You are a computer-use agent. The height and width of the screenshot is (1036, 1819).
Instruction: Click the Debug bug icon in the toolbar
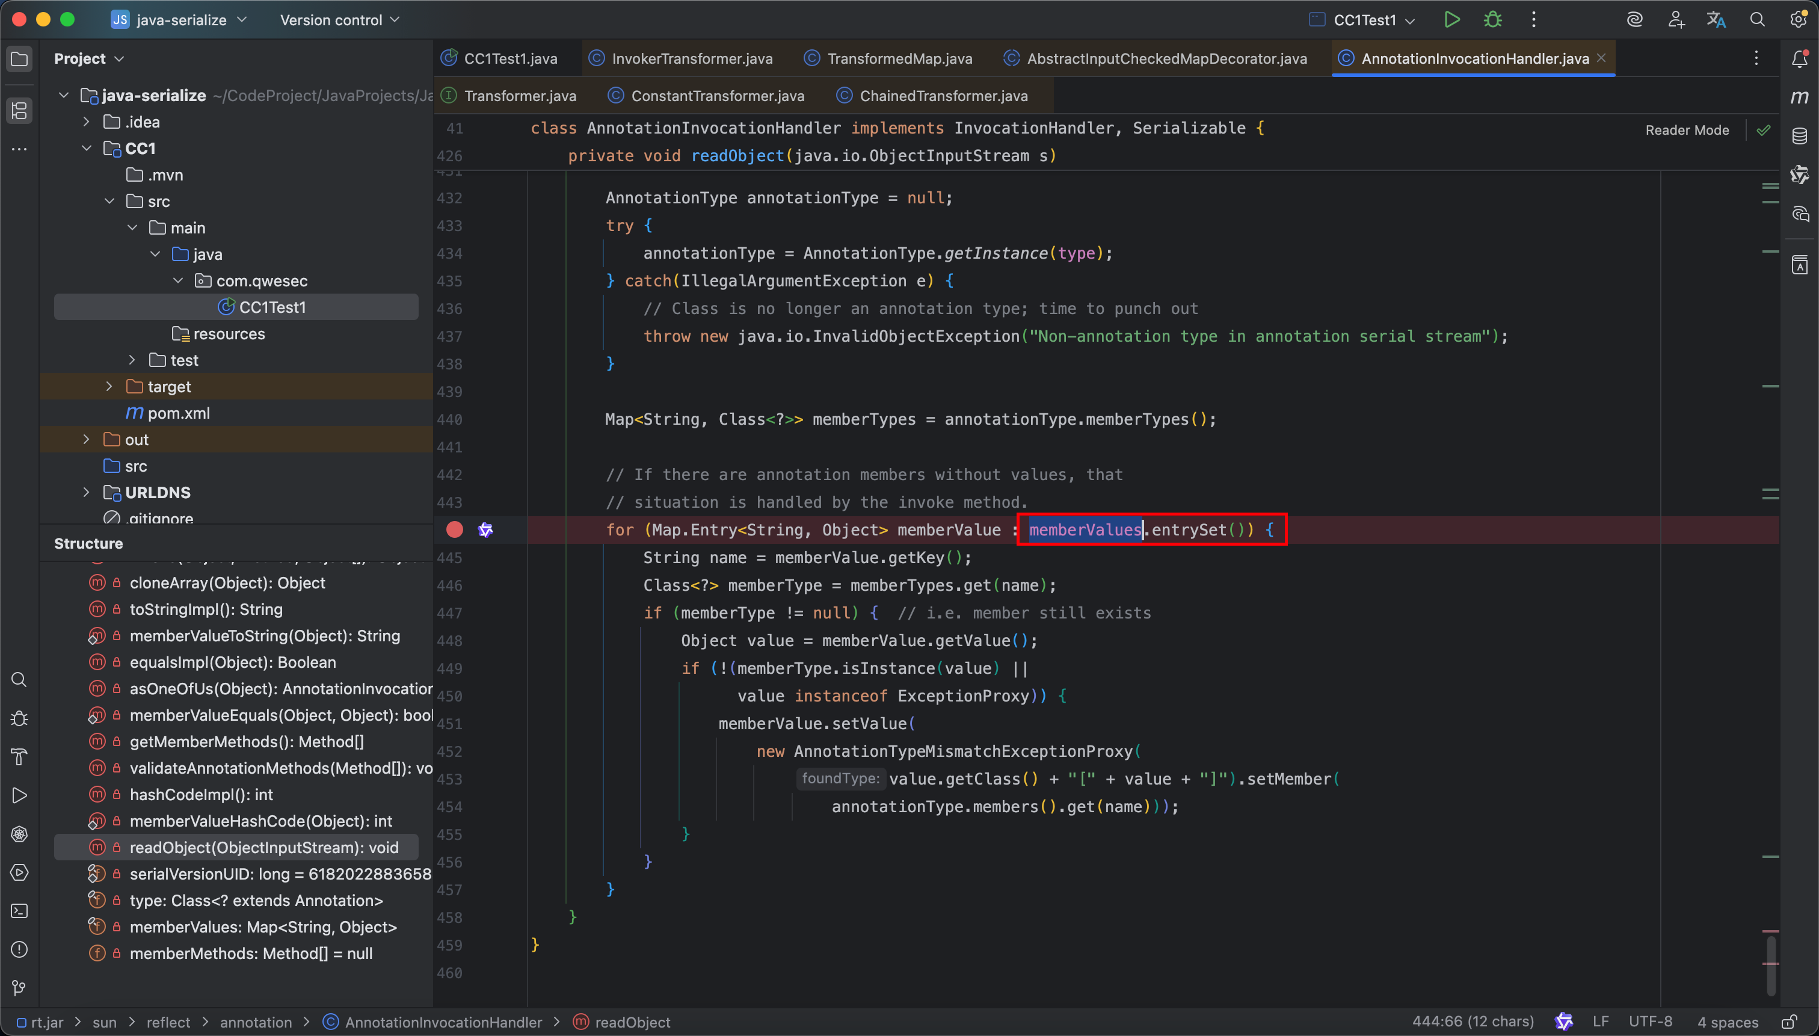[x=1492, y=20]
